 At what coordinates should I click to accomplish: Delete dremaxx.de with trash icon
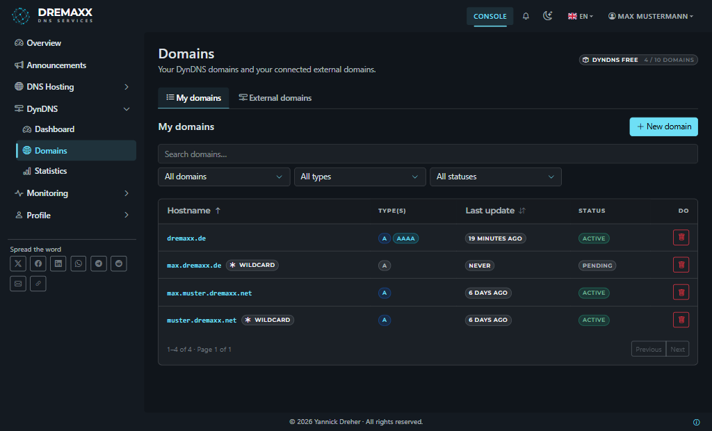681,238
